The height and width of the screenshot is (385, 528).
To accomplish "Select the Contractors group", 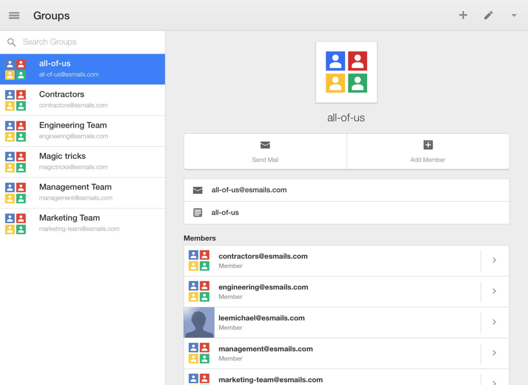I will click(x=82, y=100).
